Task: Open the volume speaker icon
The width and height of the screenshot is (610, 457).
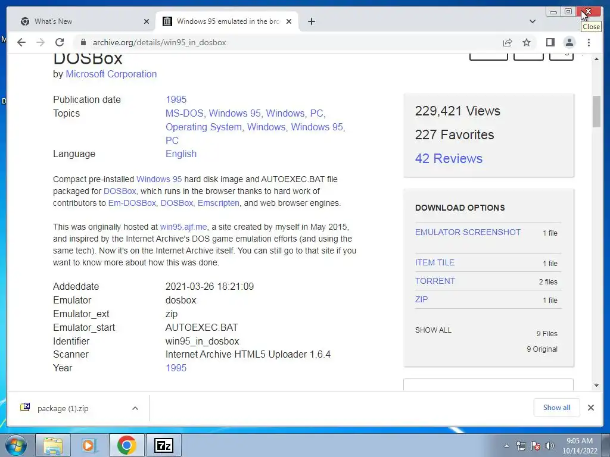Action: [550, 446]
